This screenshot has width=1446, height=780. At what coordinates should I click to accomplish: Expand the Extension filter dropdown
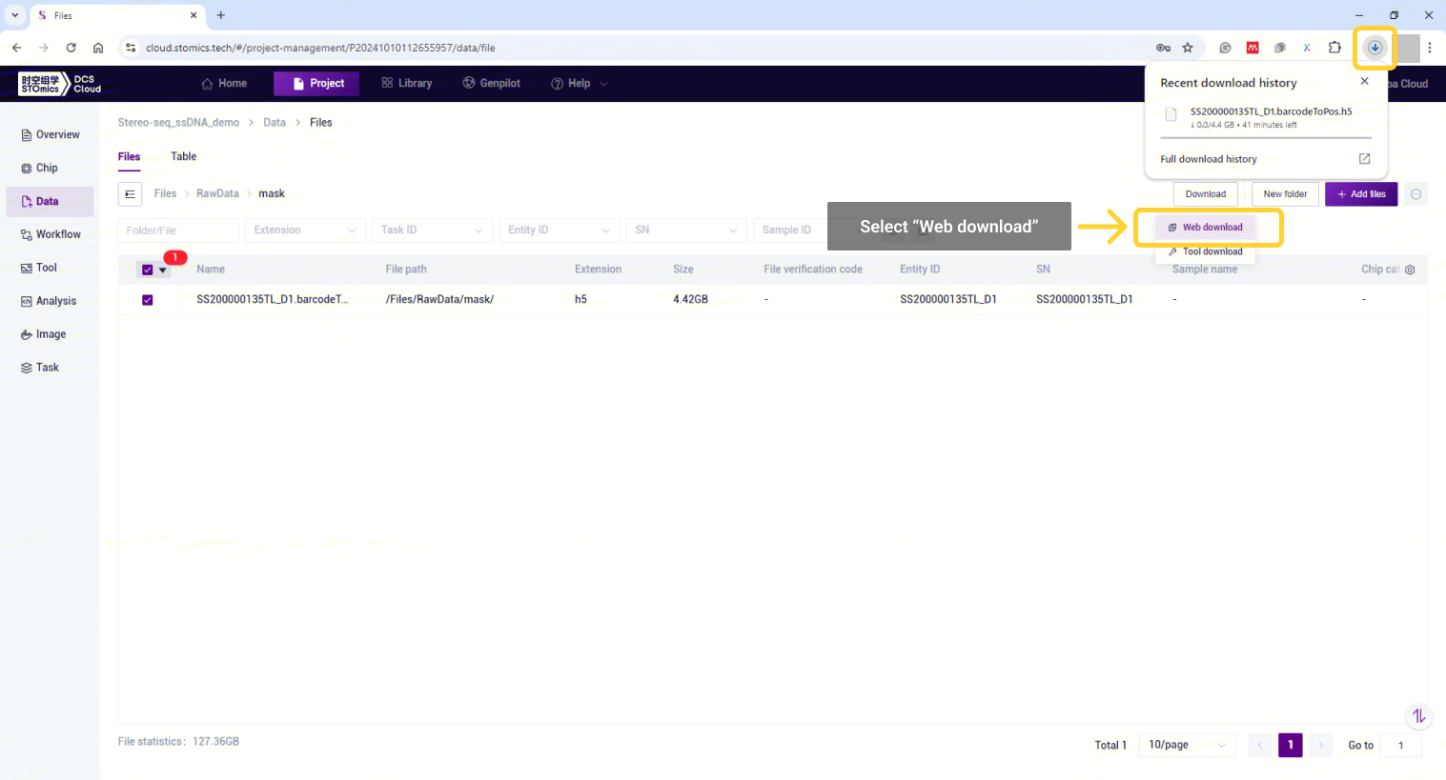[x=305, y=230]
